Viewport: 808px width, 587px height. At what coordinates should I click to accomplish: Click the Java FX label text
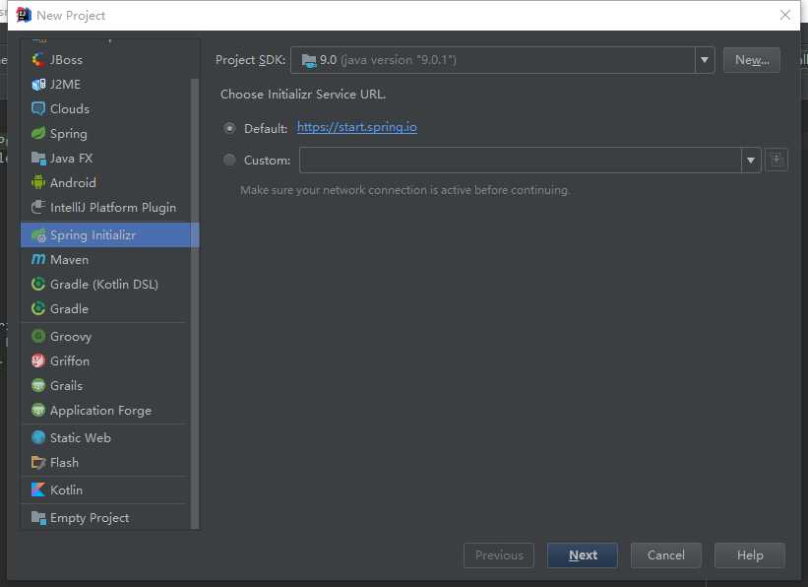point(71,159)
